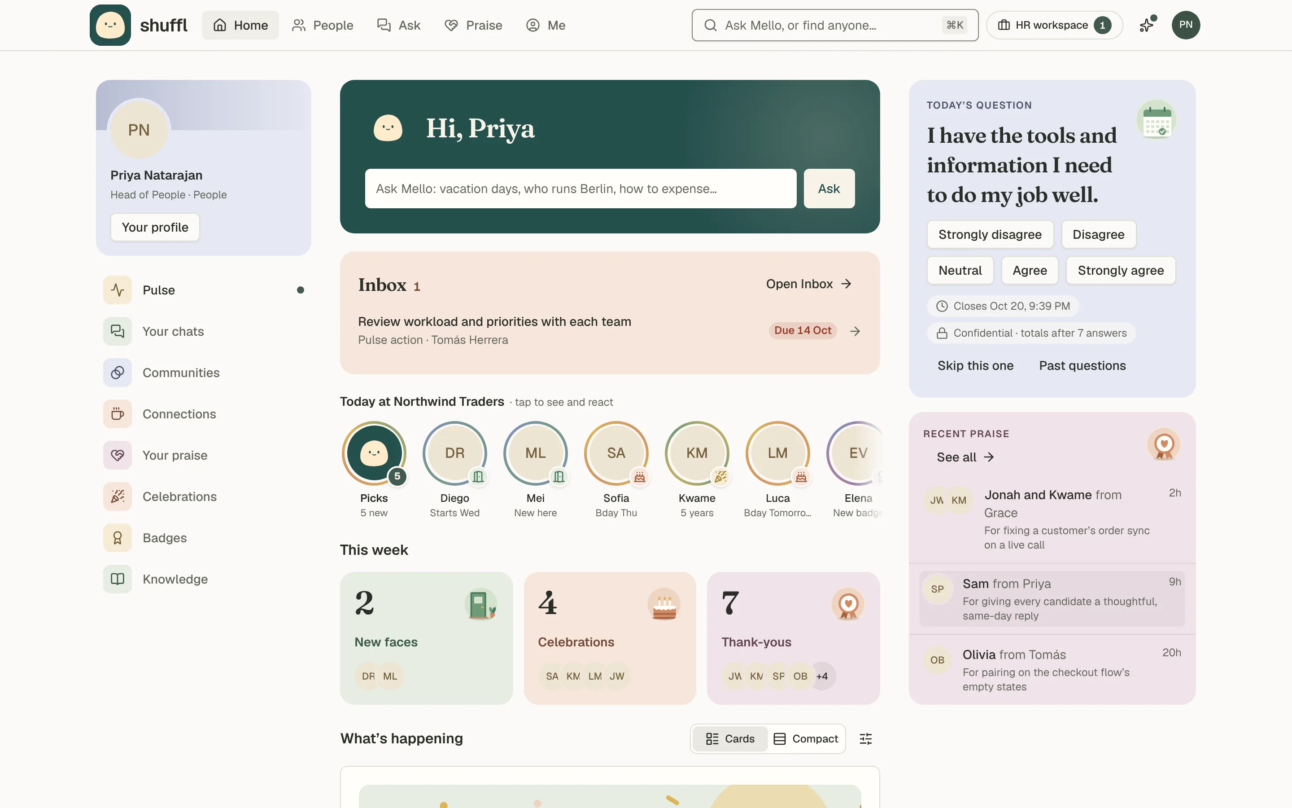Open Celebrations in sidebar
This screenshot has height=808, width=1292.
(x=203, y=496)
